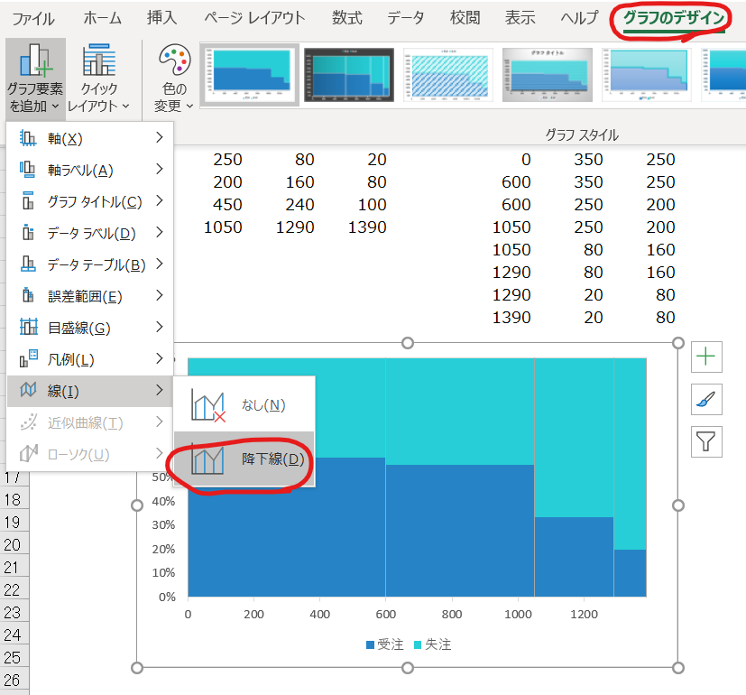Image resolution: width=746 pixels, height=695 pixels.
Task: Switch to the 挿入 (Insert) tab
Action: pos(162,18)
